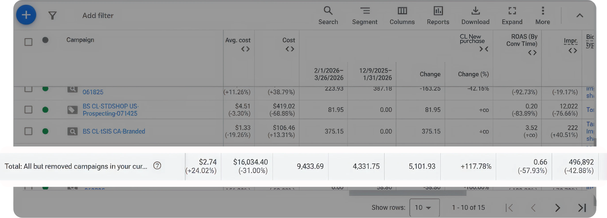Go to the first page of results
The height and width of the screenshot is (218, 607).
tap(509, 208)
